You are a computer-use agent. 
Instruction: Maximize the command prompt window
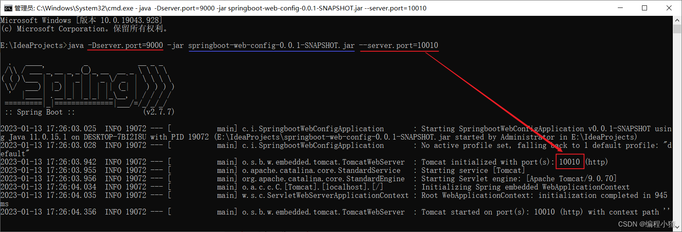tap(644, 8)
